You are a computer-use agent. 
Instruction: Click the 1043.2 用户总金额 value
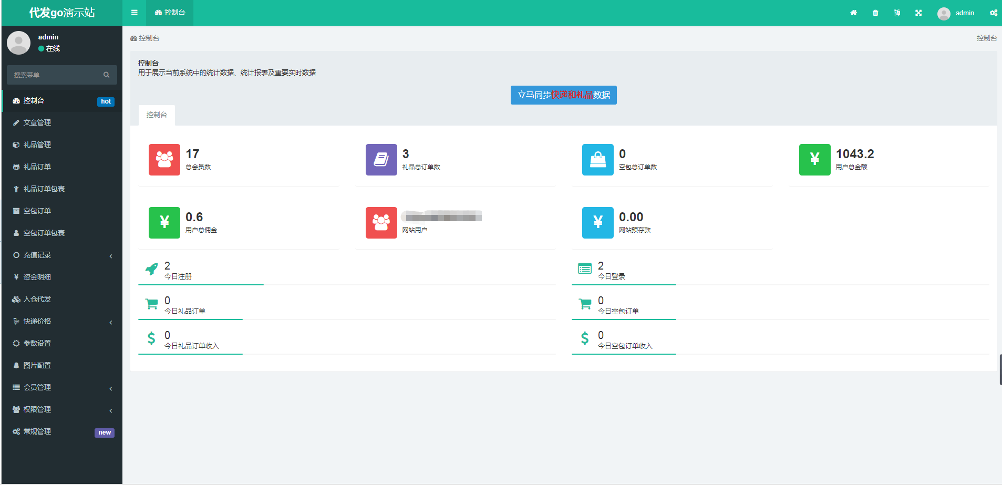click(x=855, y=154)
